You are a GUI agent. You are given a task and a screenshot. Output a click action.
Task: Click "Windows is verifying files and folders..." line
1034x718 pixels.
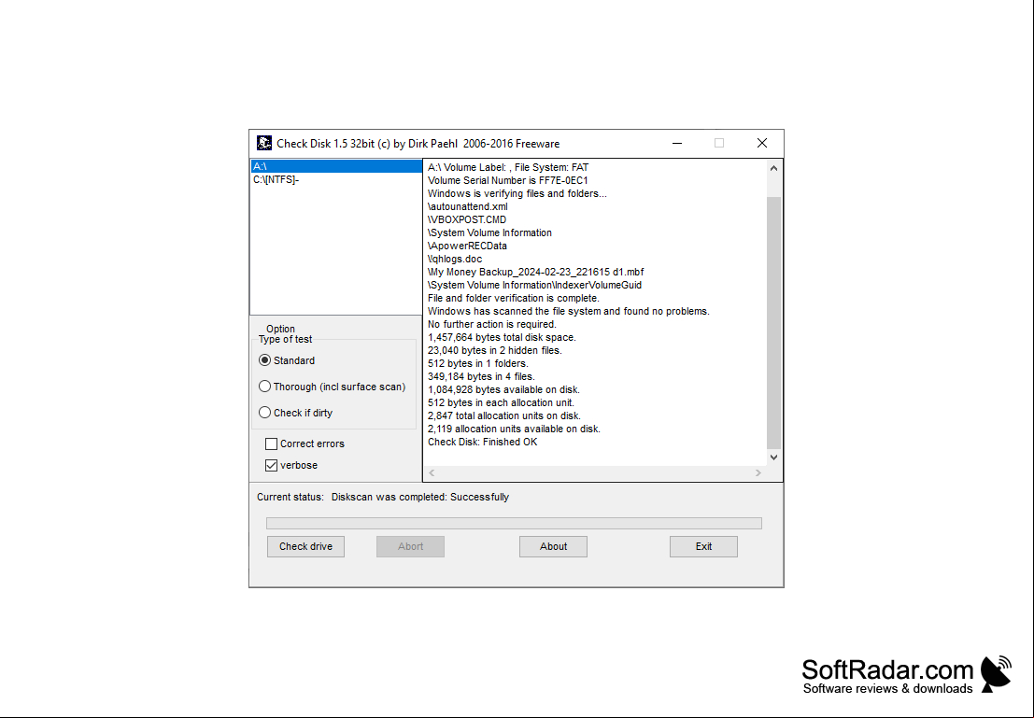pos(517,194)
